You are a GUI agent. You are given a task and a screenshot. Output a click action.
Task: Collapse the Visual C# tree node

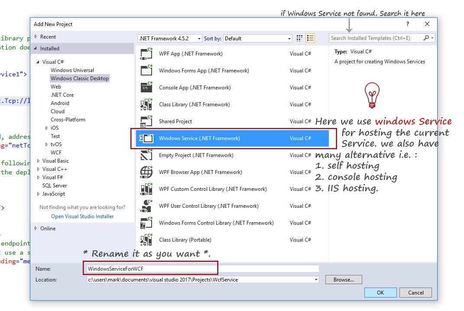pos(38,62)
